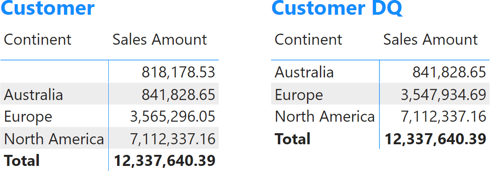The height and width of the screenshot is (171, 490).
Task: Sort by Continent header in Customer DQ table
Action: point(308,40)
